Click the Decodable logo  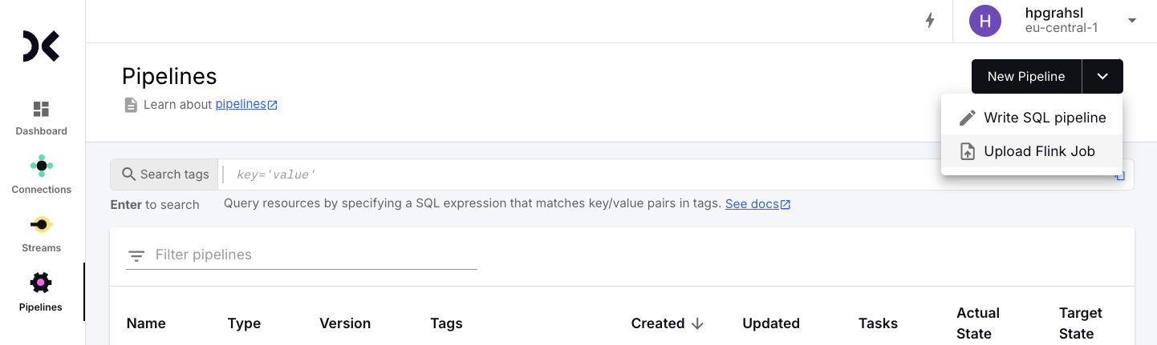coord(41,46)
